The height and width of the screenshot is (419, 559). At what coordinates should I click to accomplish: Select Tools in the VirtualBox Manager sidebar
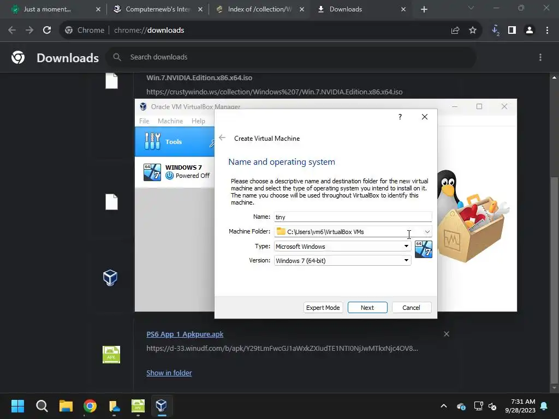tap(175, 141)
